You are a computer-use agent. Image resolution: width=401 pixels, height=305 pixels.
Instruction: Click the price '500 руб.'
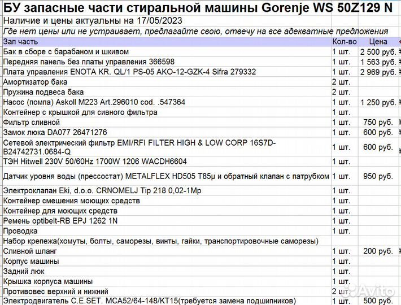pos(378,301)
